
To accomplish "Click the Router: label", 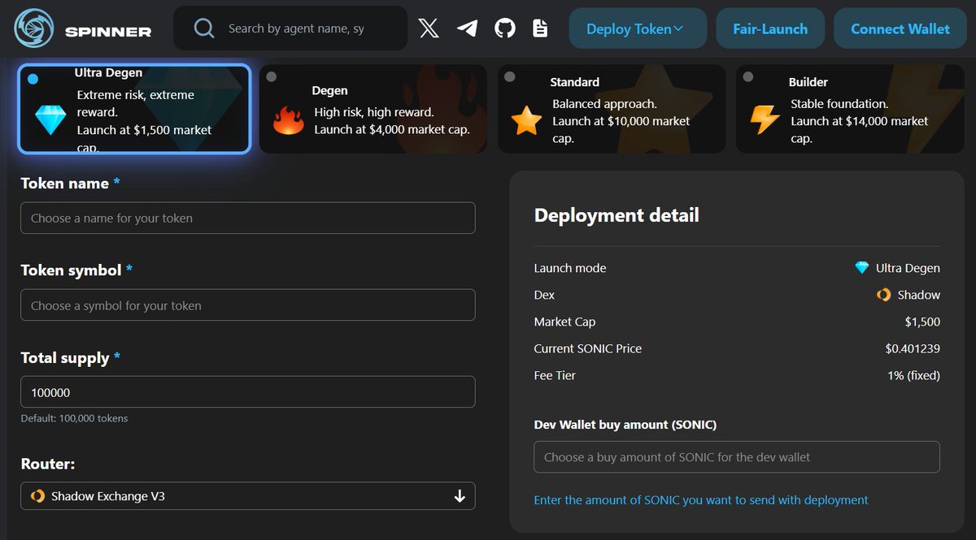I will (48, 464).
